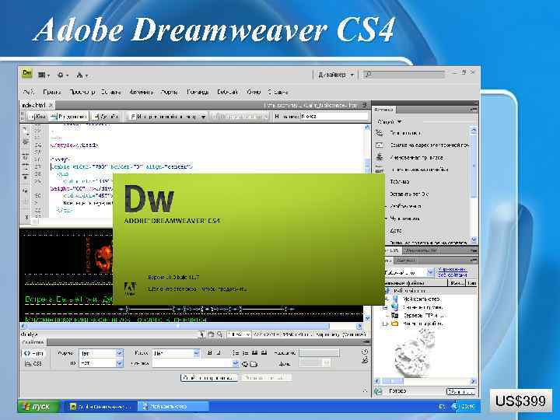Click the Page Properties button
The image size is (560, 420).
click(x=209, y=378)
